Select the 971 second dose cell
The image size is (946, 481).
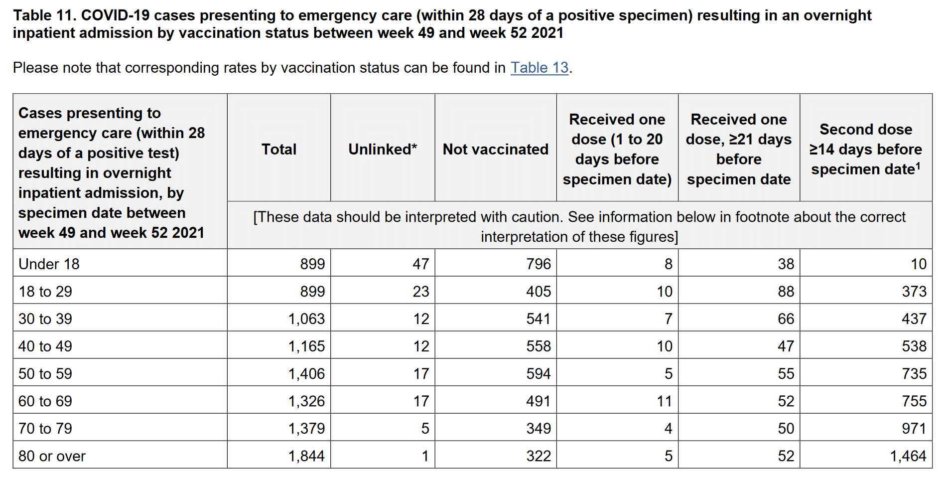[914, 428]
